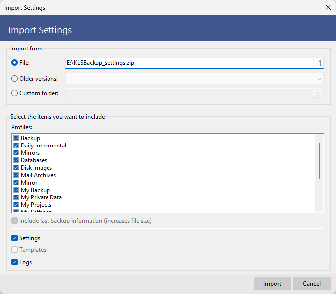Close the Import Settings dialog window
This screenshot has height=294, width=336.
point(328,7)
